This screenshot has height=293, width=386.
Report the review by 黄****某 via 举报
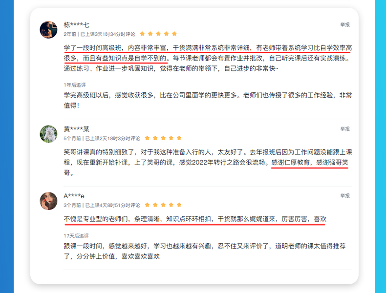[x=345, y=129]
